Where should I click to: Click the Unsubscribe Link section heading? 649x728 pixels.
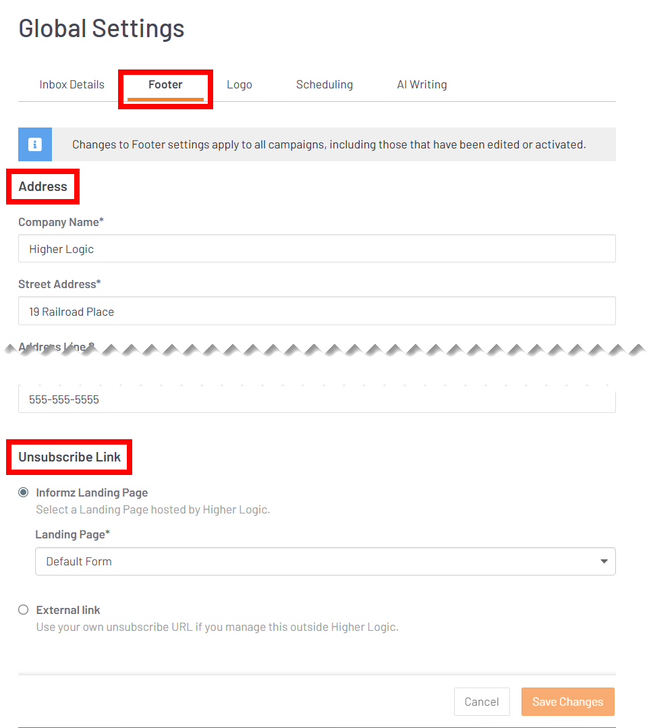[x=69, y=456]
